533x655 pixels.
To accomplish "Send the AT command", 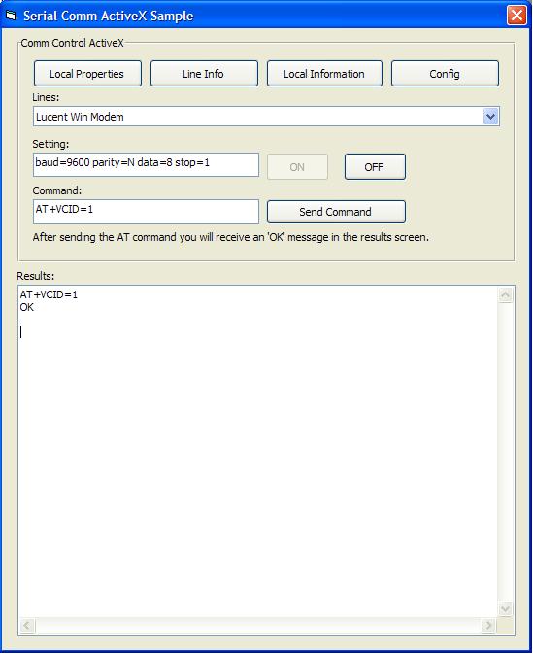I will 336,212.
